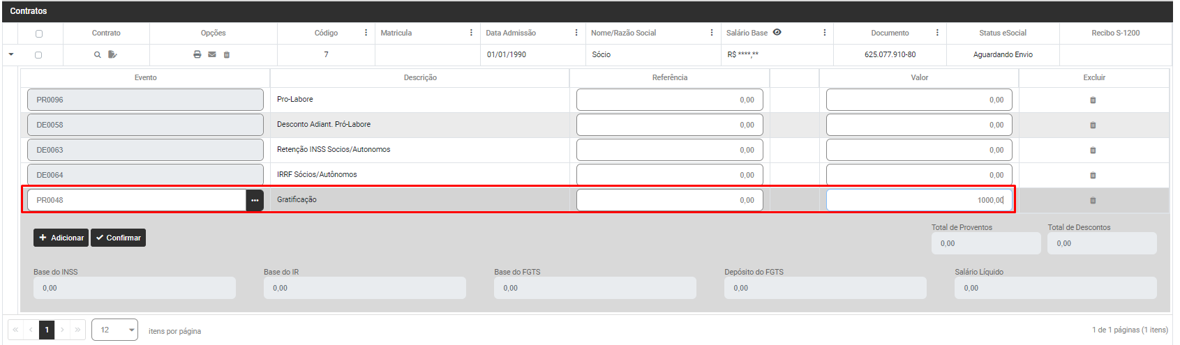
Task: Open the Nome/Razão Social column menu
Action: click(x=712, y=33)
